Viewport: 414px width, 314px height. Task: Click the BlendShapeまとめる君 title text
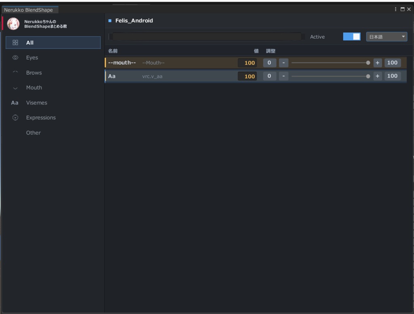coord(45,26)
